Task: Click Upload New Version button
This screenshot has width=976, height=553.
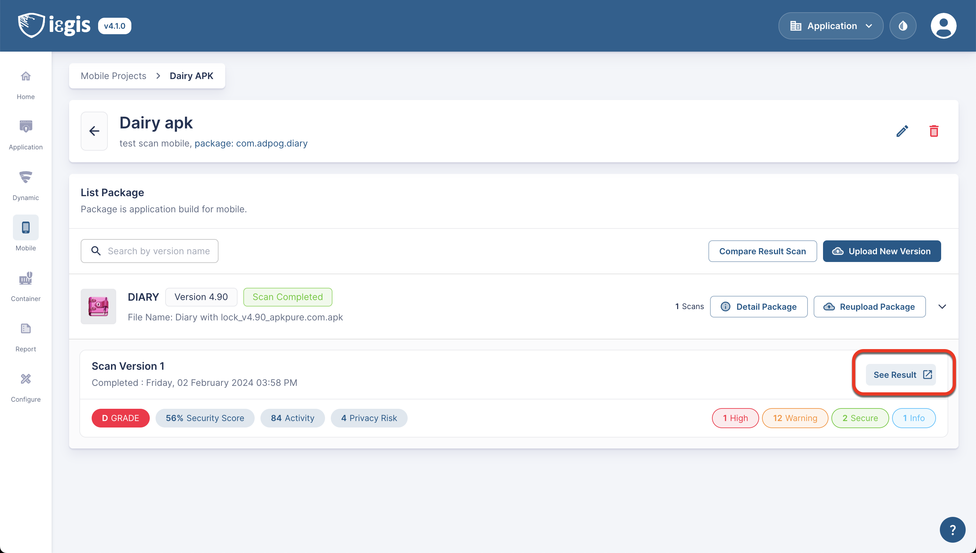Action: 881,251
